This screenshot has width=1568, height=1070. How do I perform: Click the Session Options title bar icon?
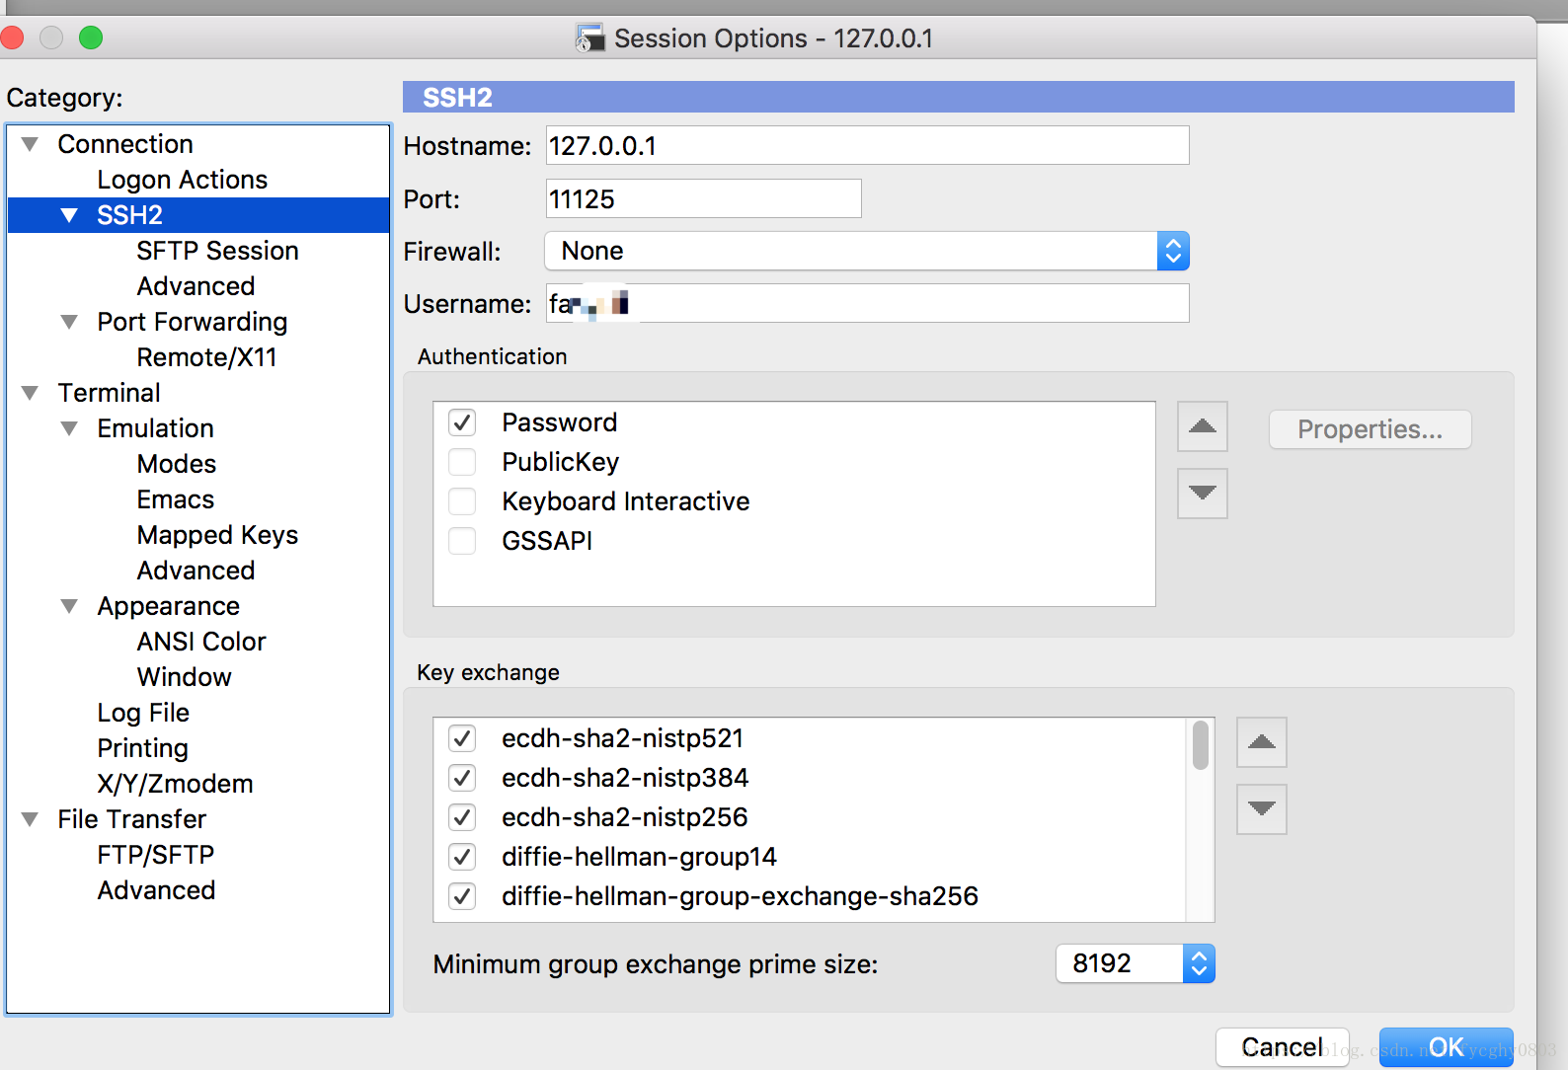(x=589, y=38)
